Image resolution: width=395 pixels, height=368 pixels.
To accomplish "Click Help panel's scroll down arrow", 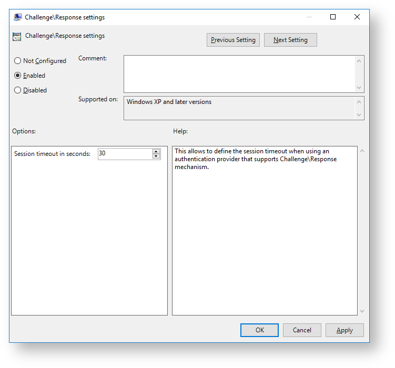I will pos(361,311).
